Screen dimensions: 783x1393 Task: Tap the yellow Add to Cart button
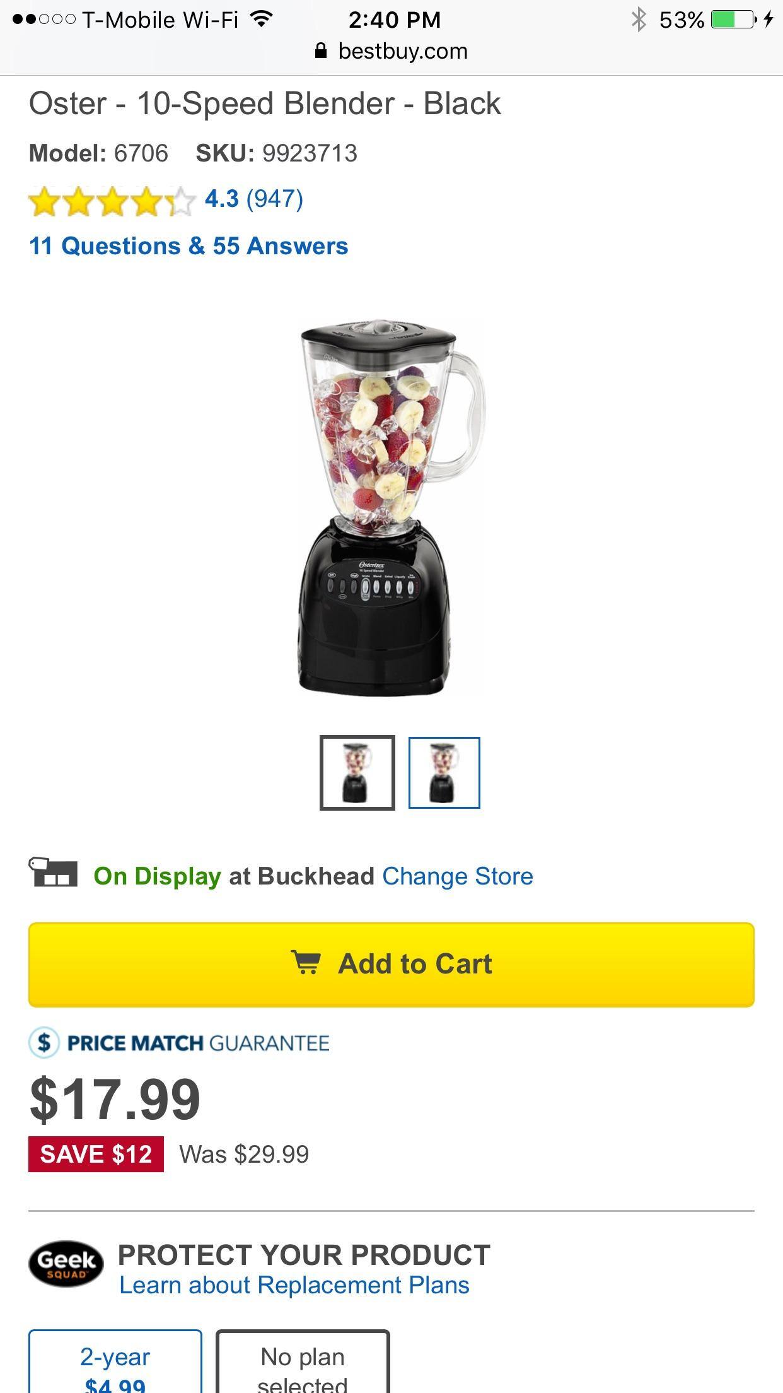pyautogui.click(x=391, y=965)
